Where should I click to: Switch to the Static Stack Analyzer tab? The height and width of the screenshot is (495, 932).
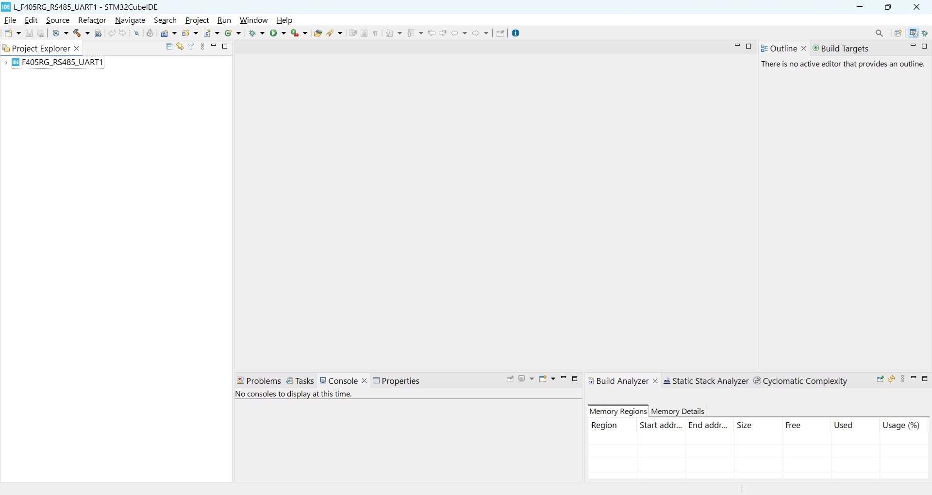tap(706, 382)
